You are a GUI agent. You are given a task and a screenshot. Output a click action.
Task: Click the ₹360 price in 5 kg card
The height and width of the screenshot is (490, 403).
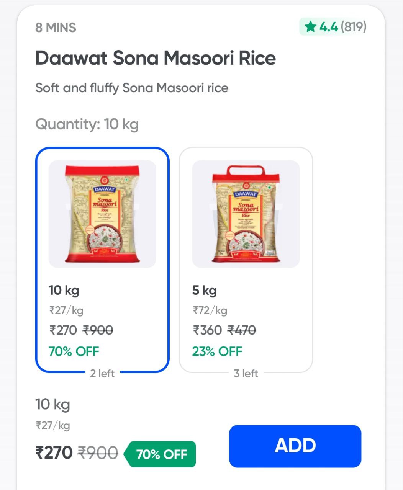[207, 330]
